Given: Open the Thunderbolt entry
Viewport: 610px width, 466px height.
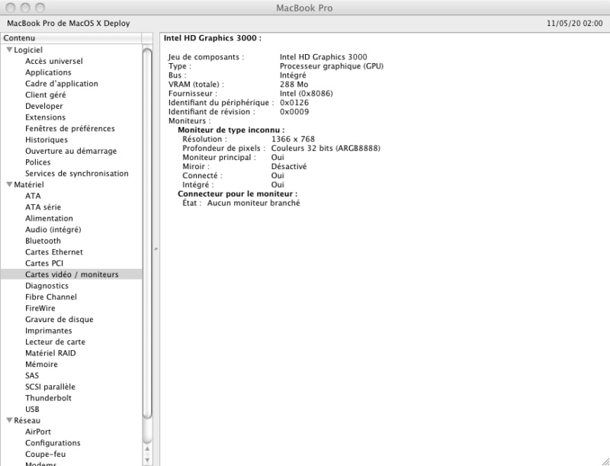Looking at the screenshot, I should (x=48, y=398).
